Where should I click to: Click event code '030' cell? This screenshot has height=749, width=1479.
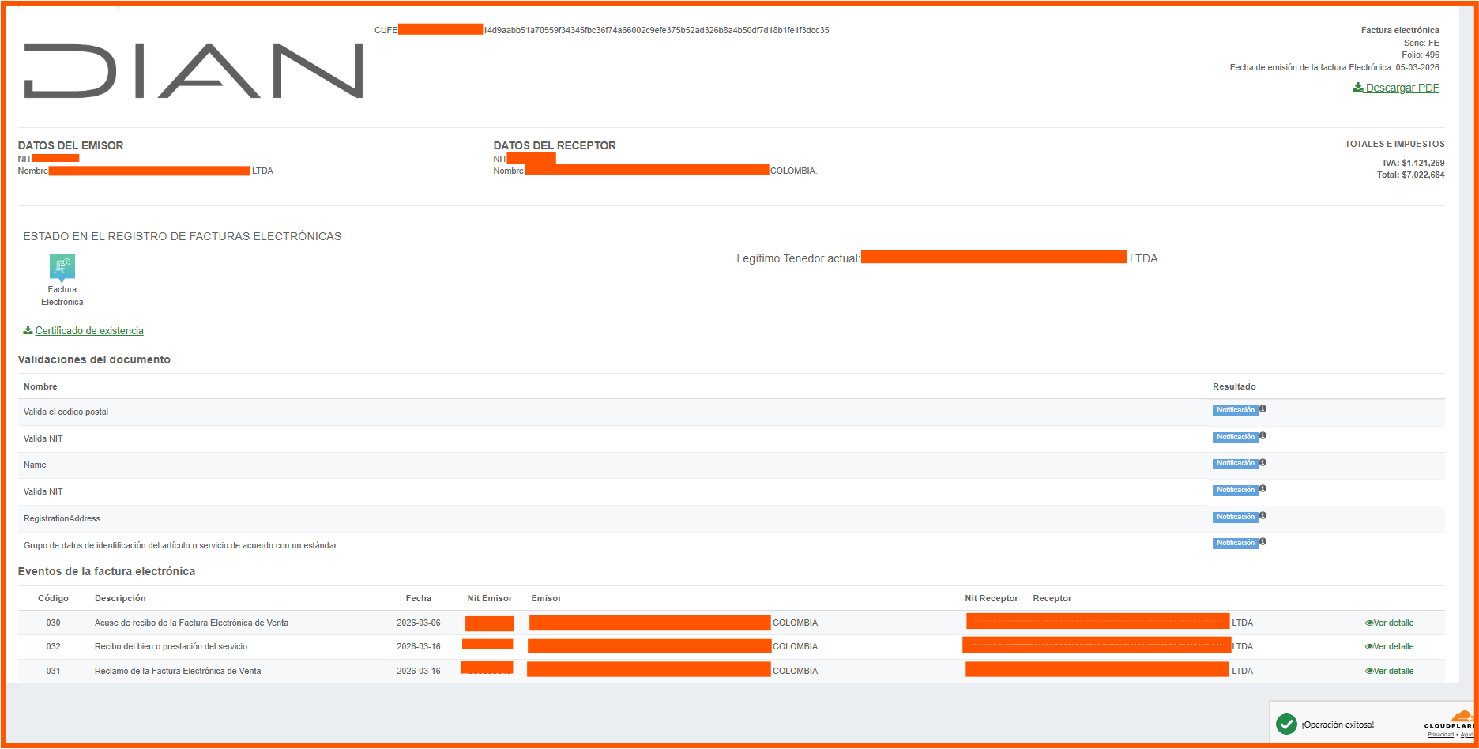pyautogui.click(x=53, y=623)
